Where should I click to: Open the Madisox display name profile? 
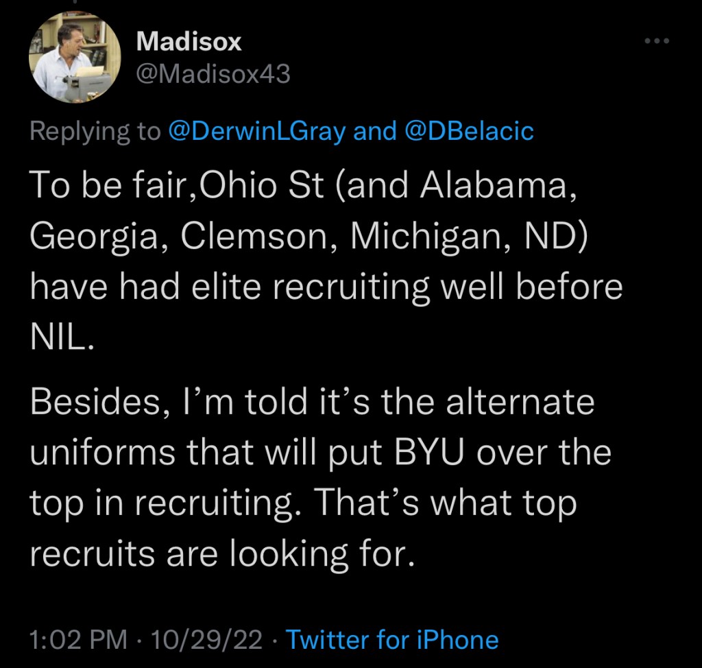click(x=189, y=43)
